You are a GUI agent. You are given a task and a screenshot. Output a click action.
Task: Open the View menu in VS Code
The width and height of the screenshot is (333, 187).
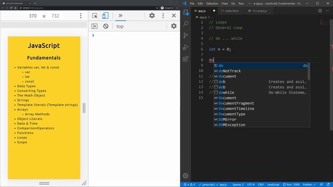point(224,4)
